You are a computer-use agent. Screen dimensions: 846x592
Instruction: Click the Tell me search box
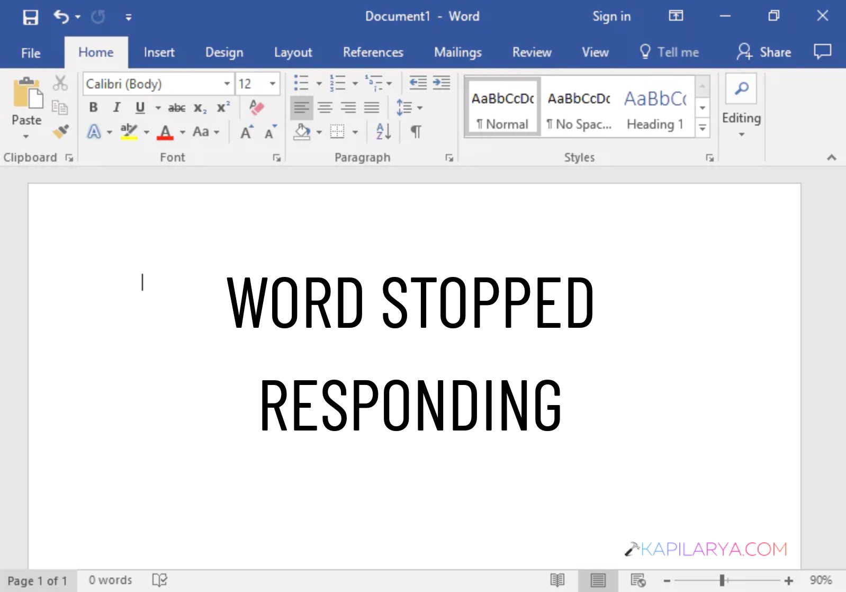(x=669, y=52)
